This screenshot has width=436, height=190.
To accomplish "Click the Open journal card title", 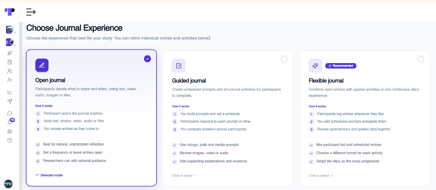I will point(50,80).
